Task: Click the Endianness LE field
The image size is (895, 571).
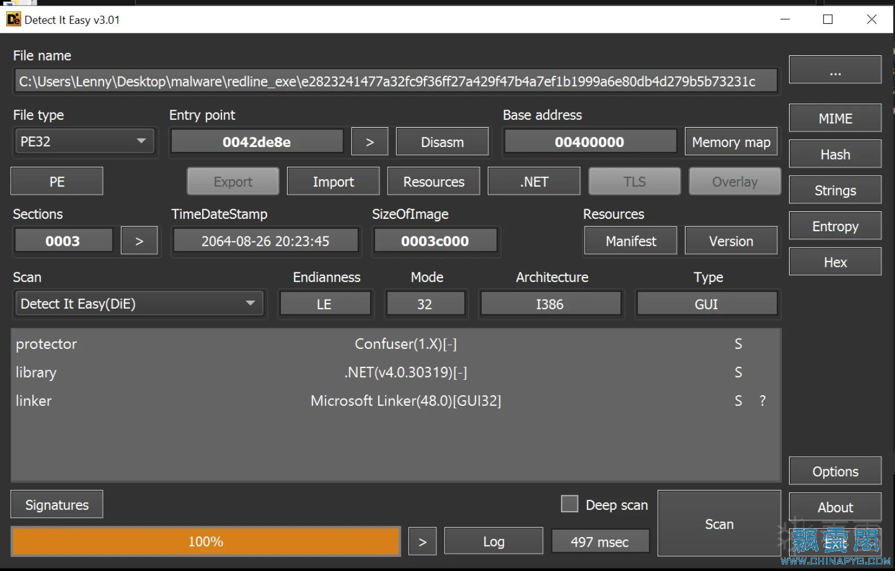Action: [x=325, y=304]
